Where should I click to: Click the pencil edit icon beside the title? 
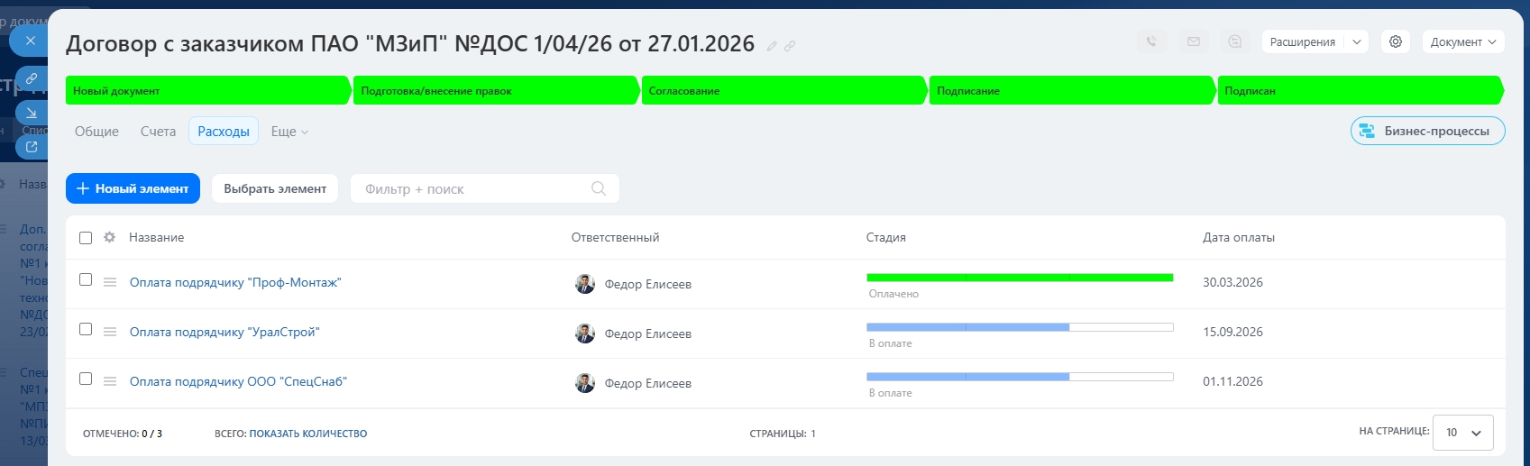click(772, 46)
